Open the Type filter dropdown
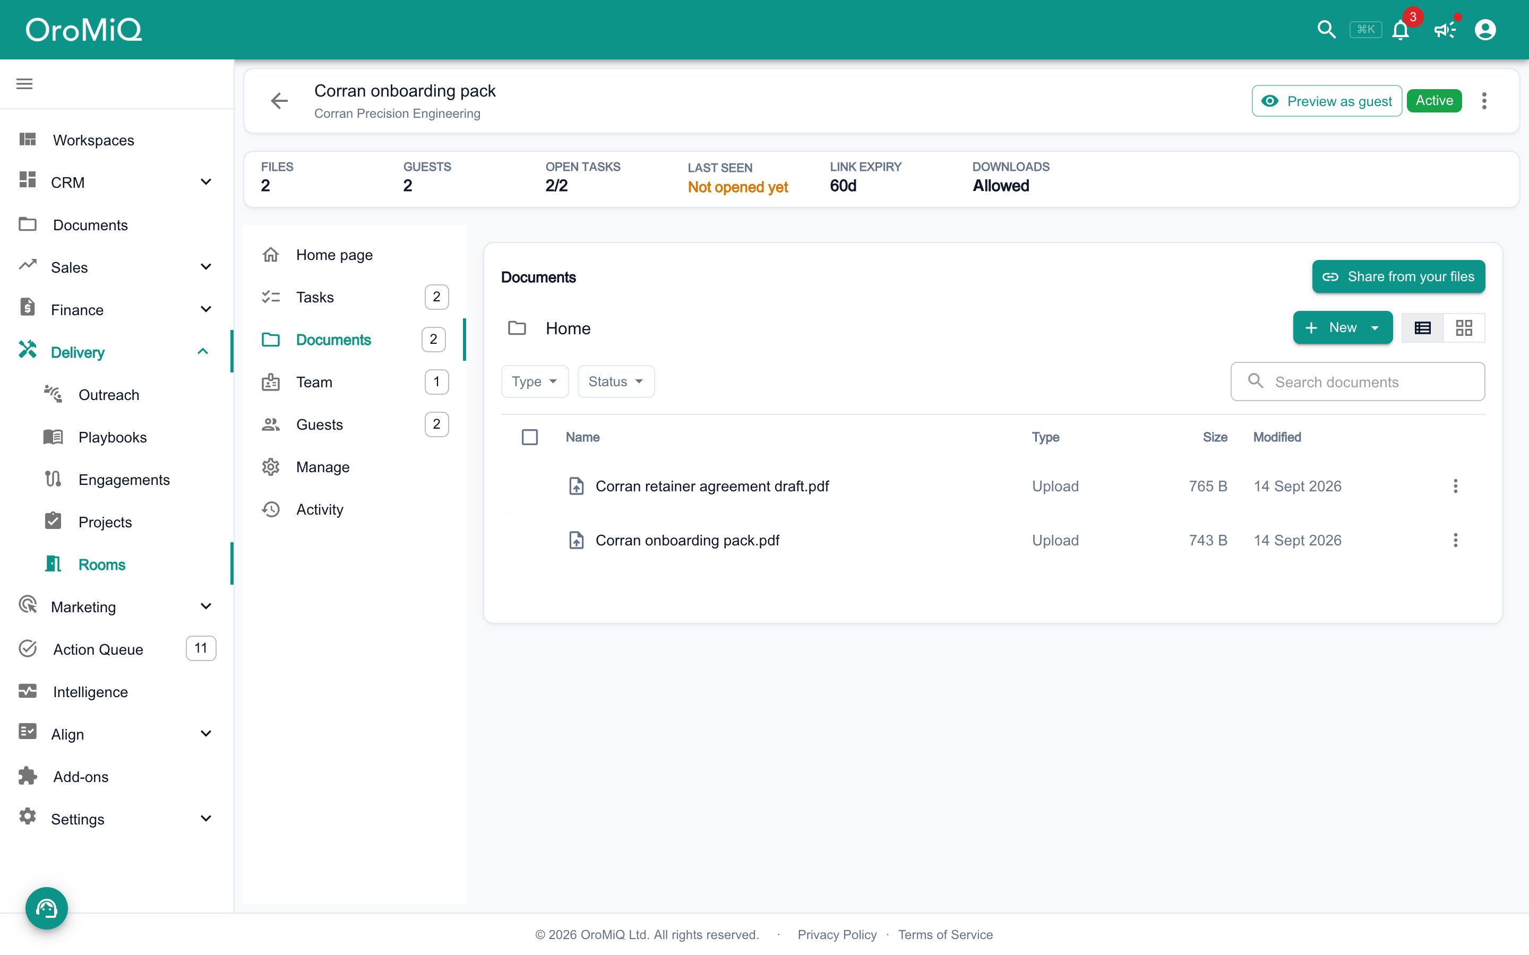The image size is (1529, 955). (x=535, y=381)
